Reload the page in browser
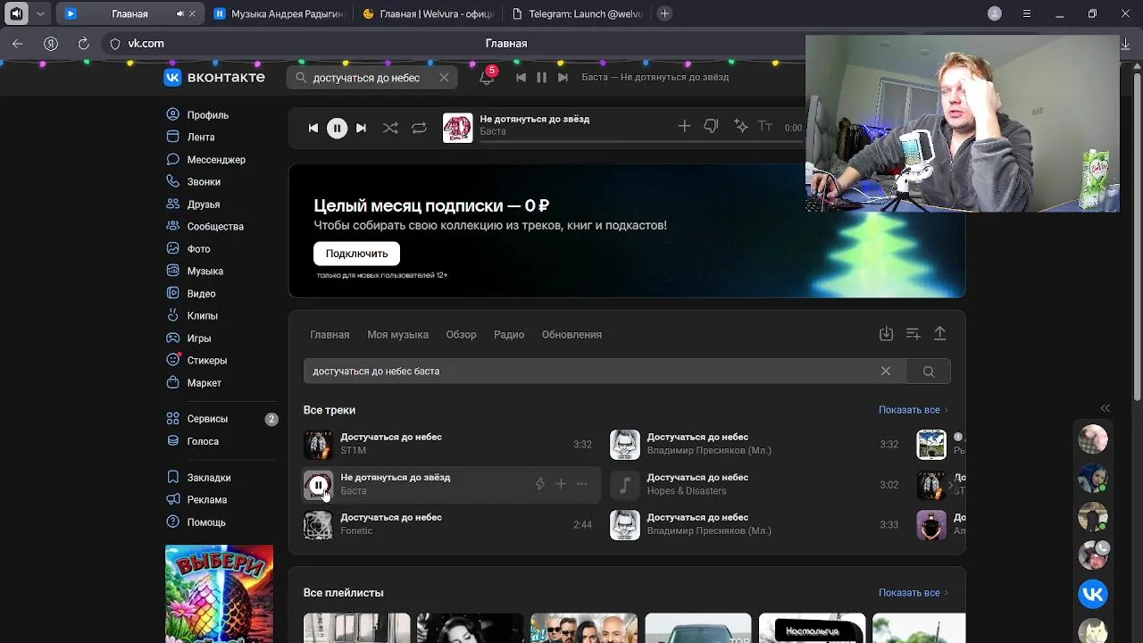 point(83,44)
